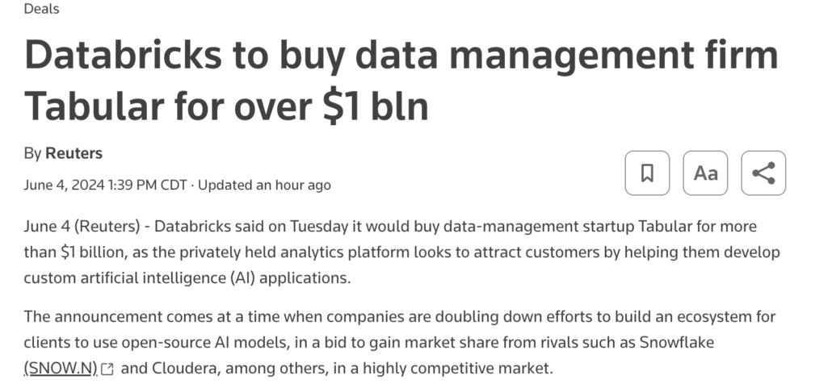Image resolution: width=832 pixels, height=388 pixels.
Task: Click the Reuters byline author name
Action: (x=74, y=153)
